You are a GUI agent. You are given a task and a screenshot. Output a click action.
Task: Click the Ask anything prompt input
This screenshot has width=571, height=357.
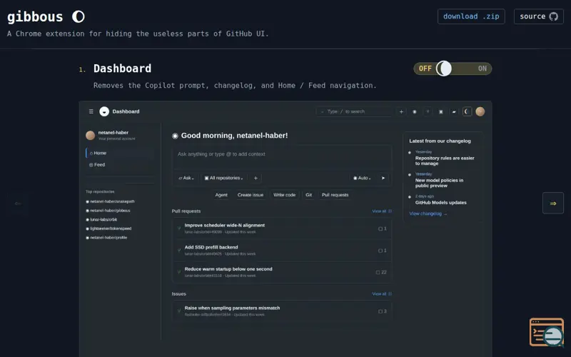[x=282, y=158]
